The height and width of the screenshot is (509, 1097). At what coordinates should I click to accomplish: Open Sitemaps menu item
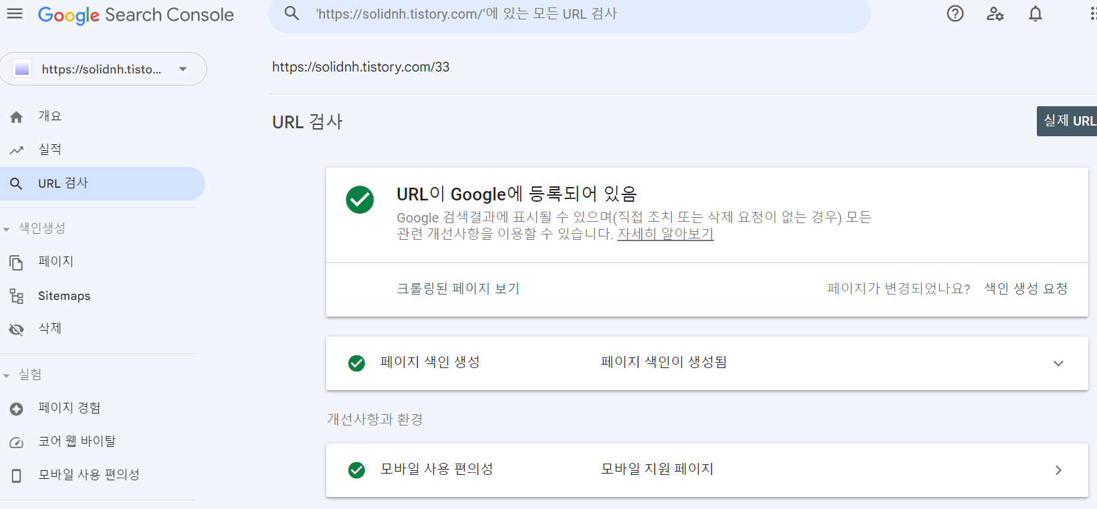point(102,296)
